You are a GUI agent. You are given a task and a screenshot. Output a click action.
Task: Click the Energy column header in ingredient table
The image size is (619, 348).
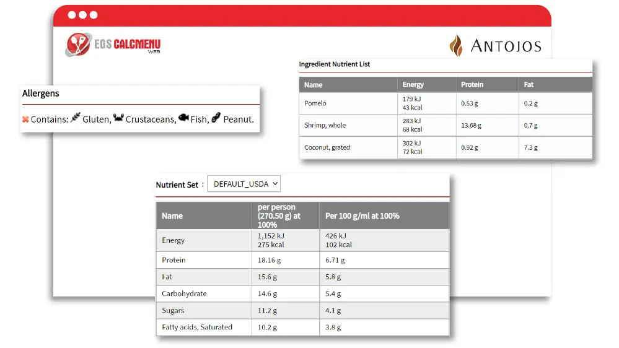(413, 84)
